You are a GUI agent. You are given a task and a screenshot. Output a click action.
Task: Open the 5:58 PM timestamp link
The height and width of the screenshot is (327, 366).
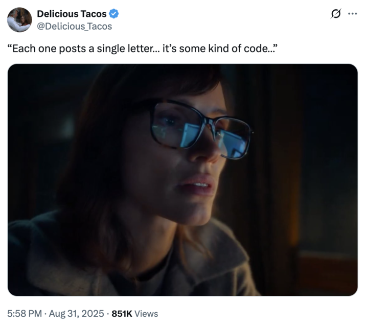coord(25,314)
